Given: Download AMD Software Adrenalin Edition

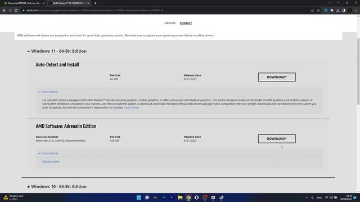Looking at the screenshot, I should [277, 139].
